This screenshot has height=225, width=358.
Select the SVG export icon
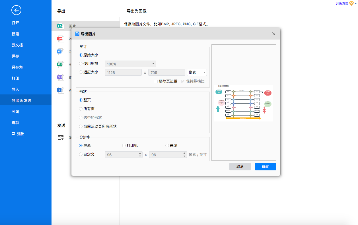click(60, 77)
